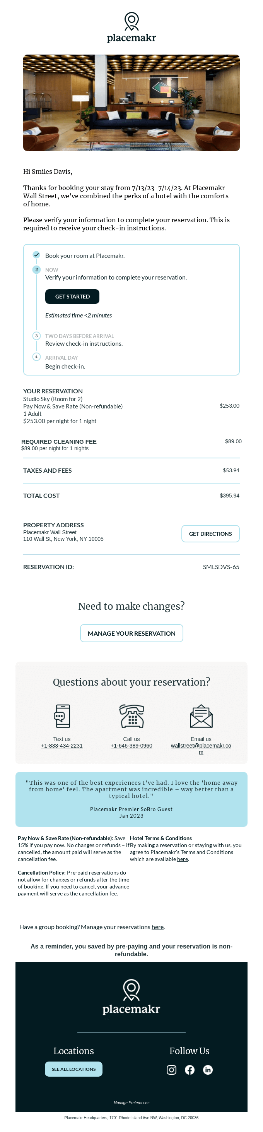
Task: Open the Terms and Conditions 'here' link
Action: tap(183, 859)
